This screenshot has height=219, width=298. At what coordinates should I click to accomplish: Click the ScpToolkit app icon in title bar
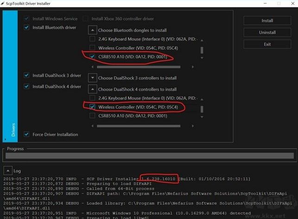pos(2,3)
